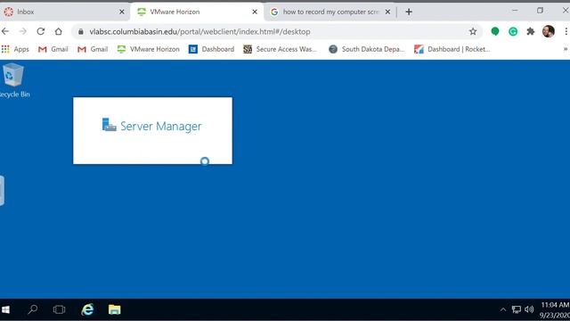570x321 pixels.
Task: Restore down the browser window
Action: tap(541, 11)
